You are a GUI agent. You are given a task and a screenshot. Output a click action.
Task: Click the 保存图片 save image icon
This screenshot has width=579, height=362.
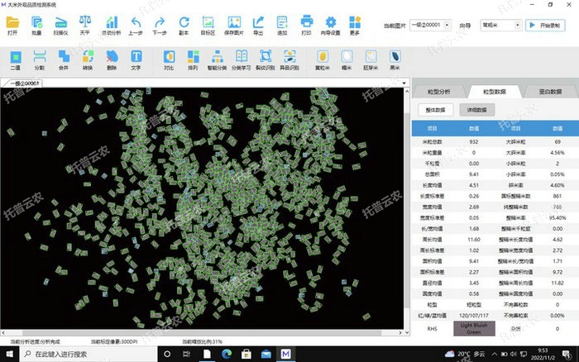(233, 23)
